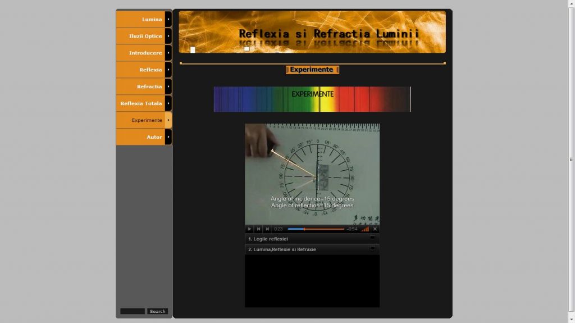Viewport: 575px width, 323px height.
Task: Click the white square at banner's left corner
Action: 193,49
